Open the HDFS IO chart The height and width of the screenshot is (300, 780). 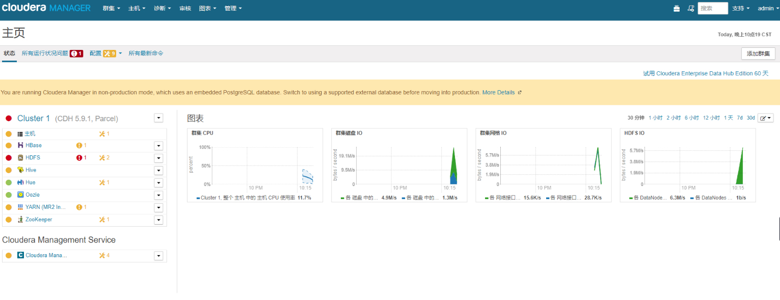[x=688, y=165]
